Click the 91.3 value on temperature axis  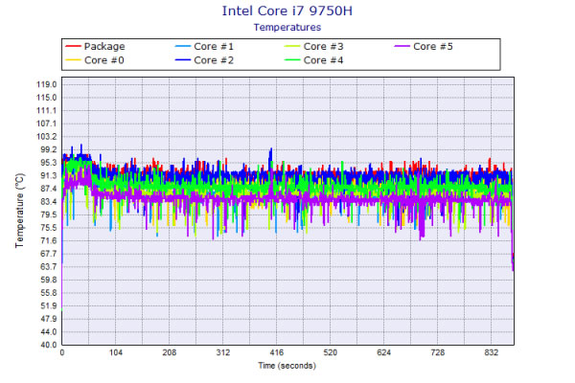(x=49, y=176)
